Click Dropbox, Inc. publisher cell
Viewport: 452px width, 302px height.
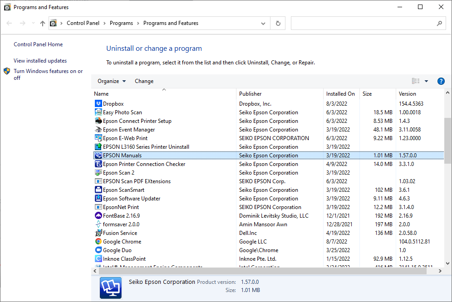tap(255, 103)
